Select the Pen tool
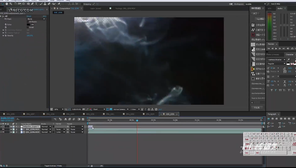Viewport: 296px width, 168px height. pyautogui.click(x=32, y=4)
